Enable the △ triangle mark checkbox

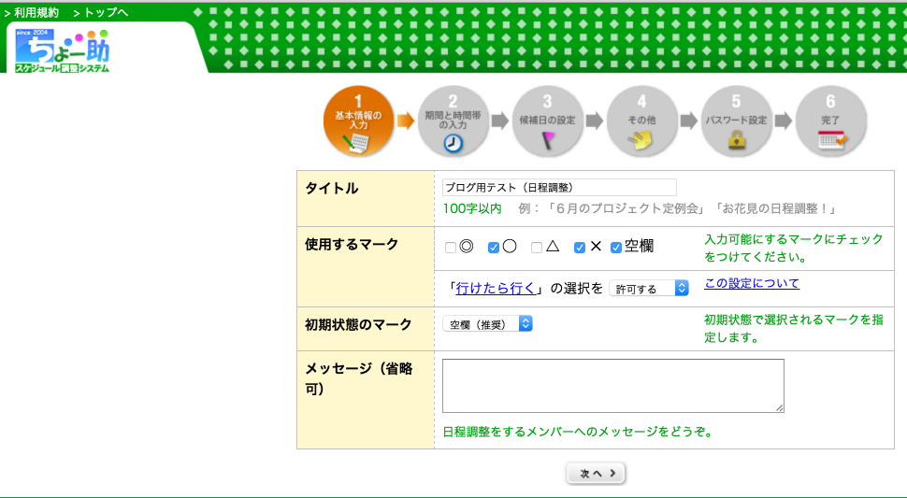click(536, 248)
